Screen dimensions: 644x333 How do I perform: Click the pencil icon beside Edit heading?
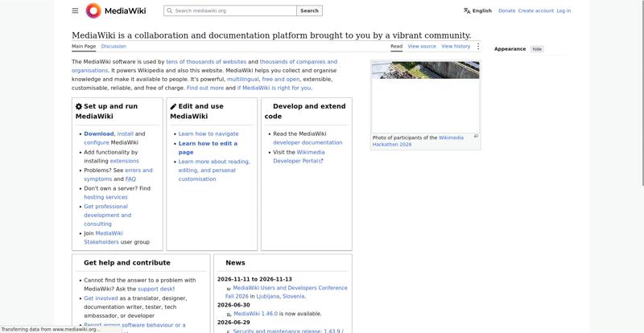(173, 106)
